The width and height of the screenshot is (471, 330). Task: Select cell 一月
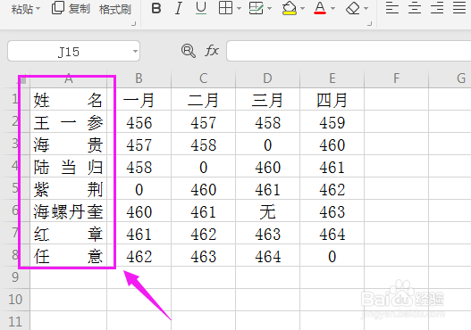pyautogui.click(x=139, y=100)
